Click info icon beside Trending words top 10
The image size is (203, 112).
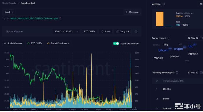click(177, 73)
